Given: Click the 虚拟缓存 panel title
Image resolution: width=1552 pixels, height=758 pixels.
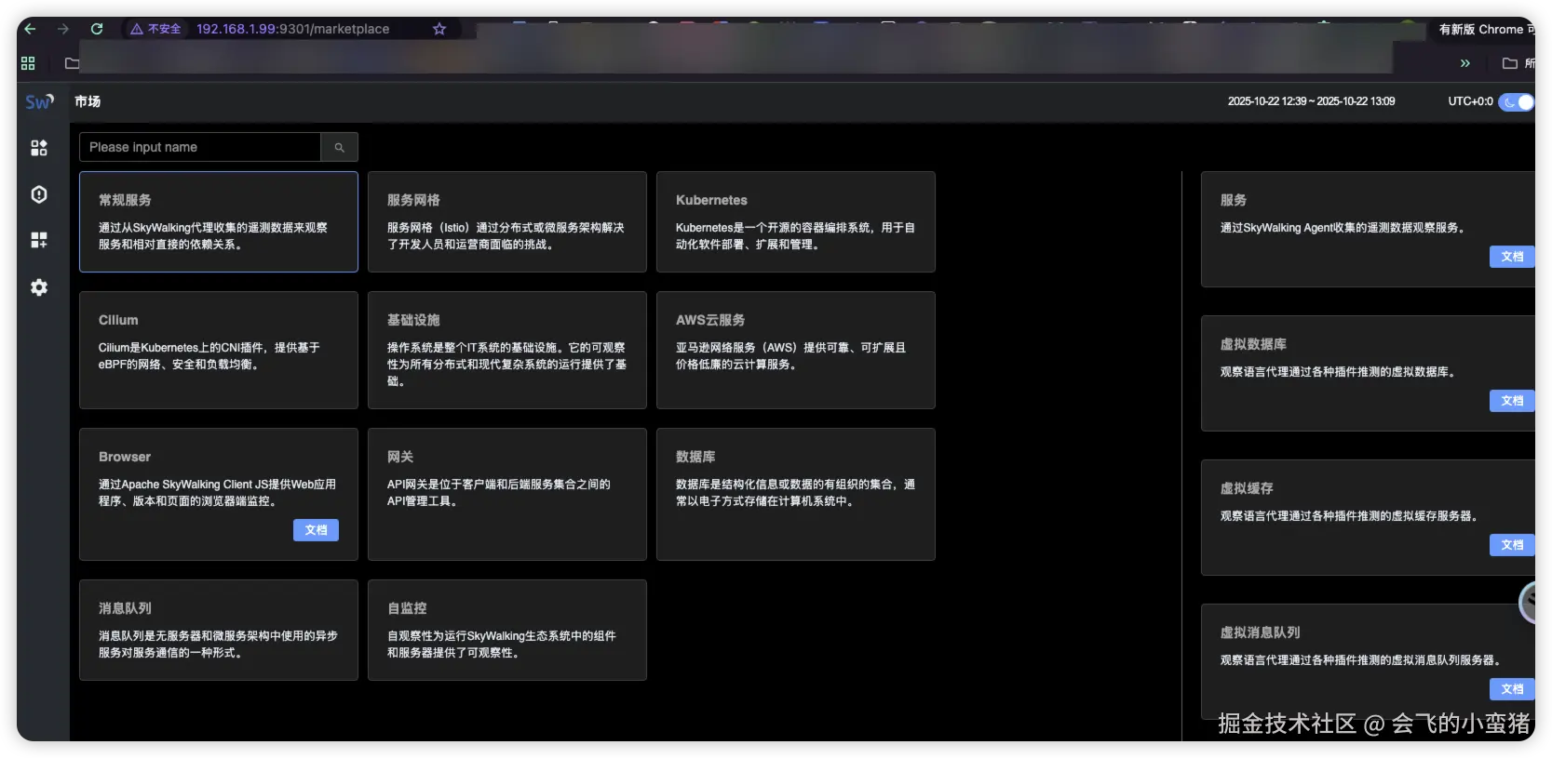Looking at the screenshot, I should (1247, 488).
